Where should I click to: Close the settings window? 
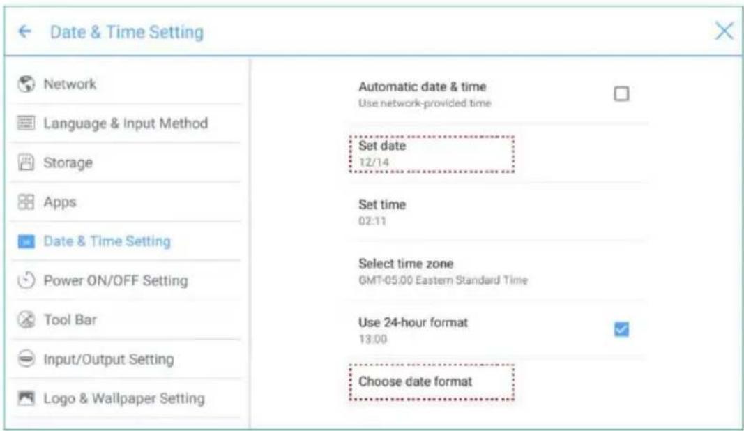[724, 31]
